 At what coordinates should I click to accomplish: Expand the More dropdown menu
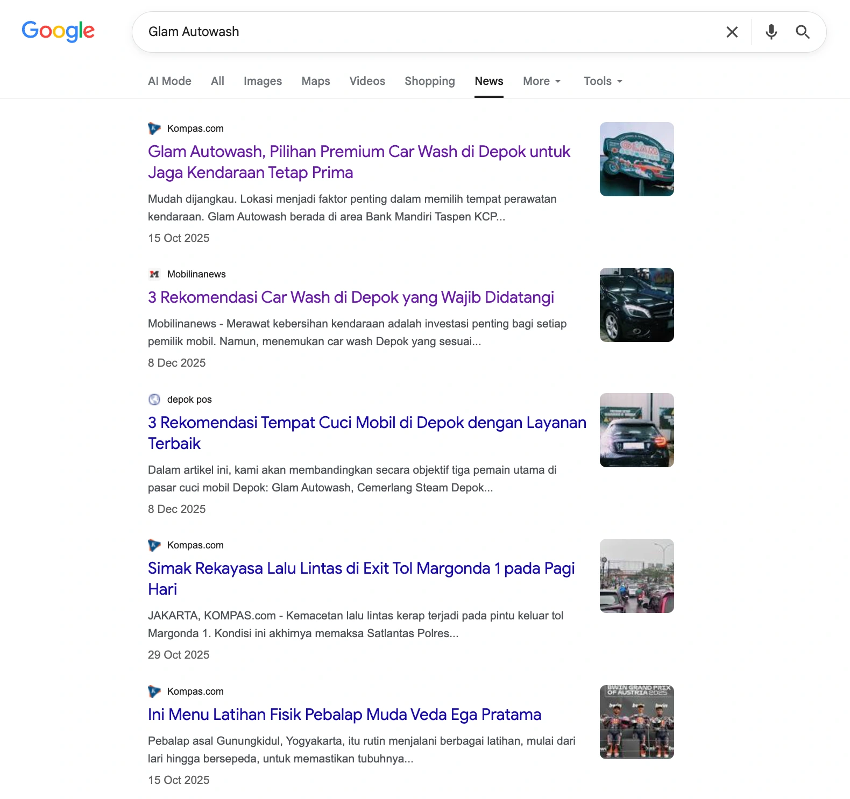coord(542,81)
